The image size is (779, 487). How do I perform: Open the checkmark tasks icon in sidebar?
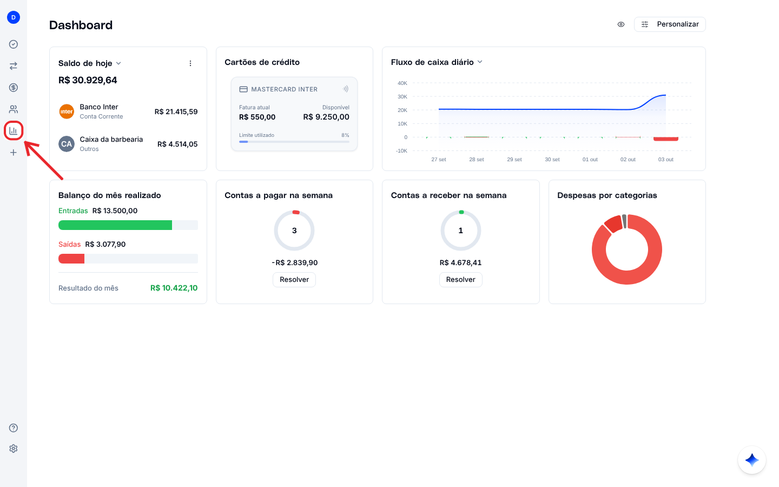tap(14, 44)
